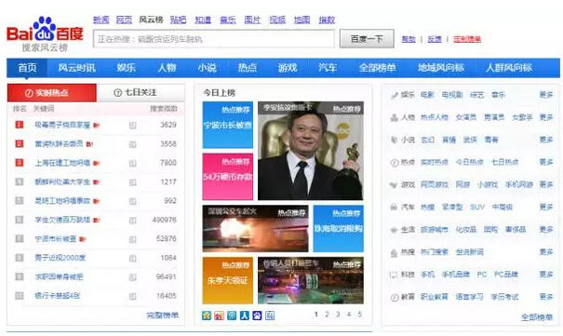Open trend chart icon for index 96491 row

(x=132, y=277)
